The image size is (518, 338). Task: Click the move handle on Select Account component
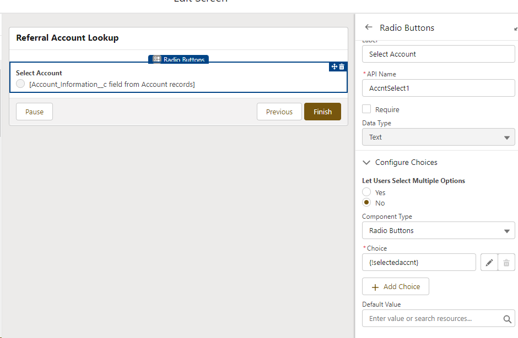334,67
